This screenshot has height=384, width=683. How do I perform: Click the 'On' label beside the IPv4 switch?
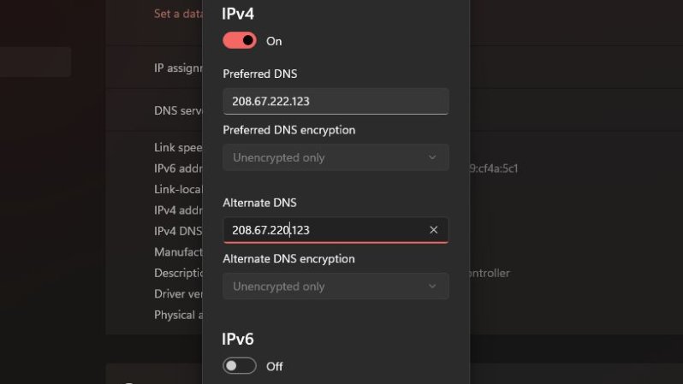(274, 41)
